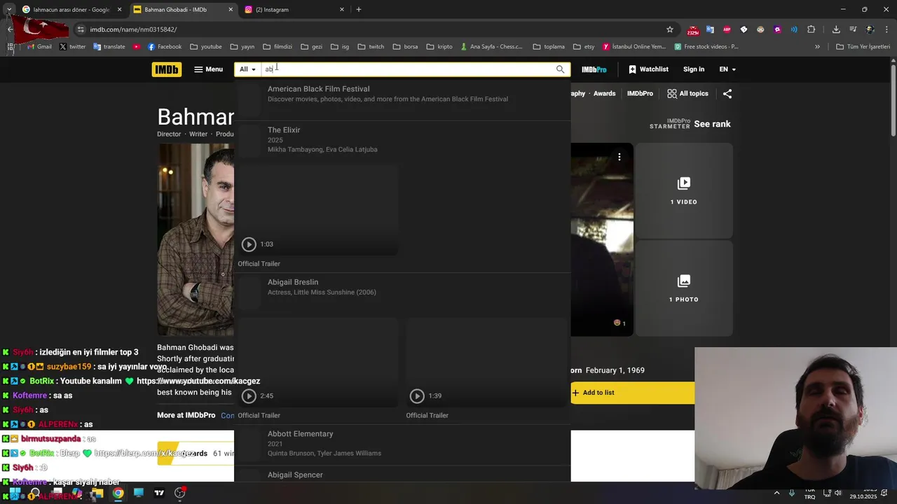The image size is (897, 504).
Task: Open the OBS Studio taskbar icon
Action: tap(180, 493)
